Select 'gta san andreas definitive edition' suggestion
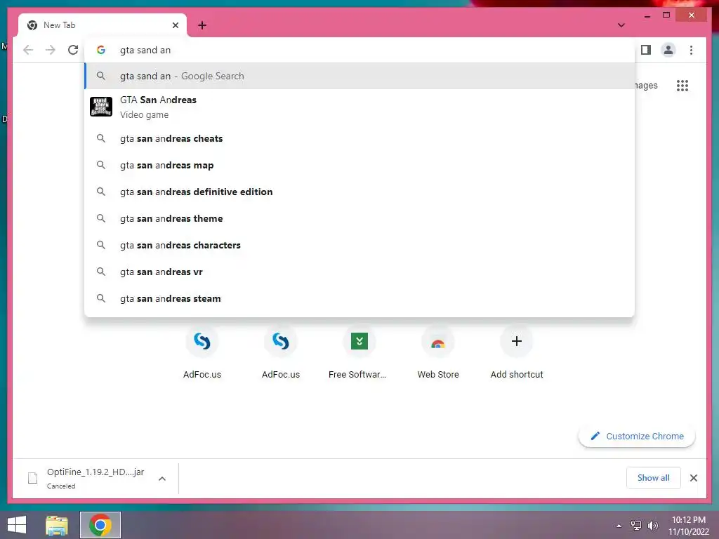The width and height of the screenshot is (719, 539). point(359,192)
